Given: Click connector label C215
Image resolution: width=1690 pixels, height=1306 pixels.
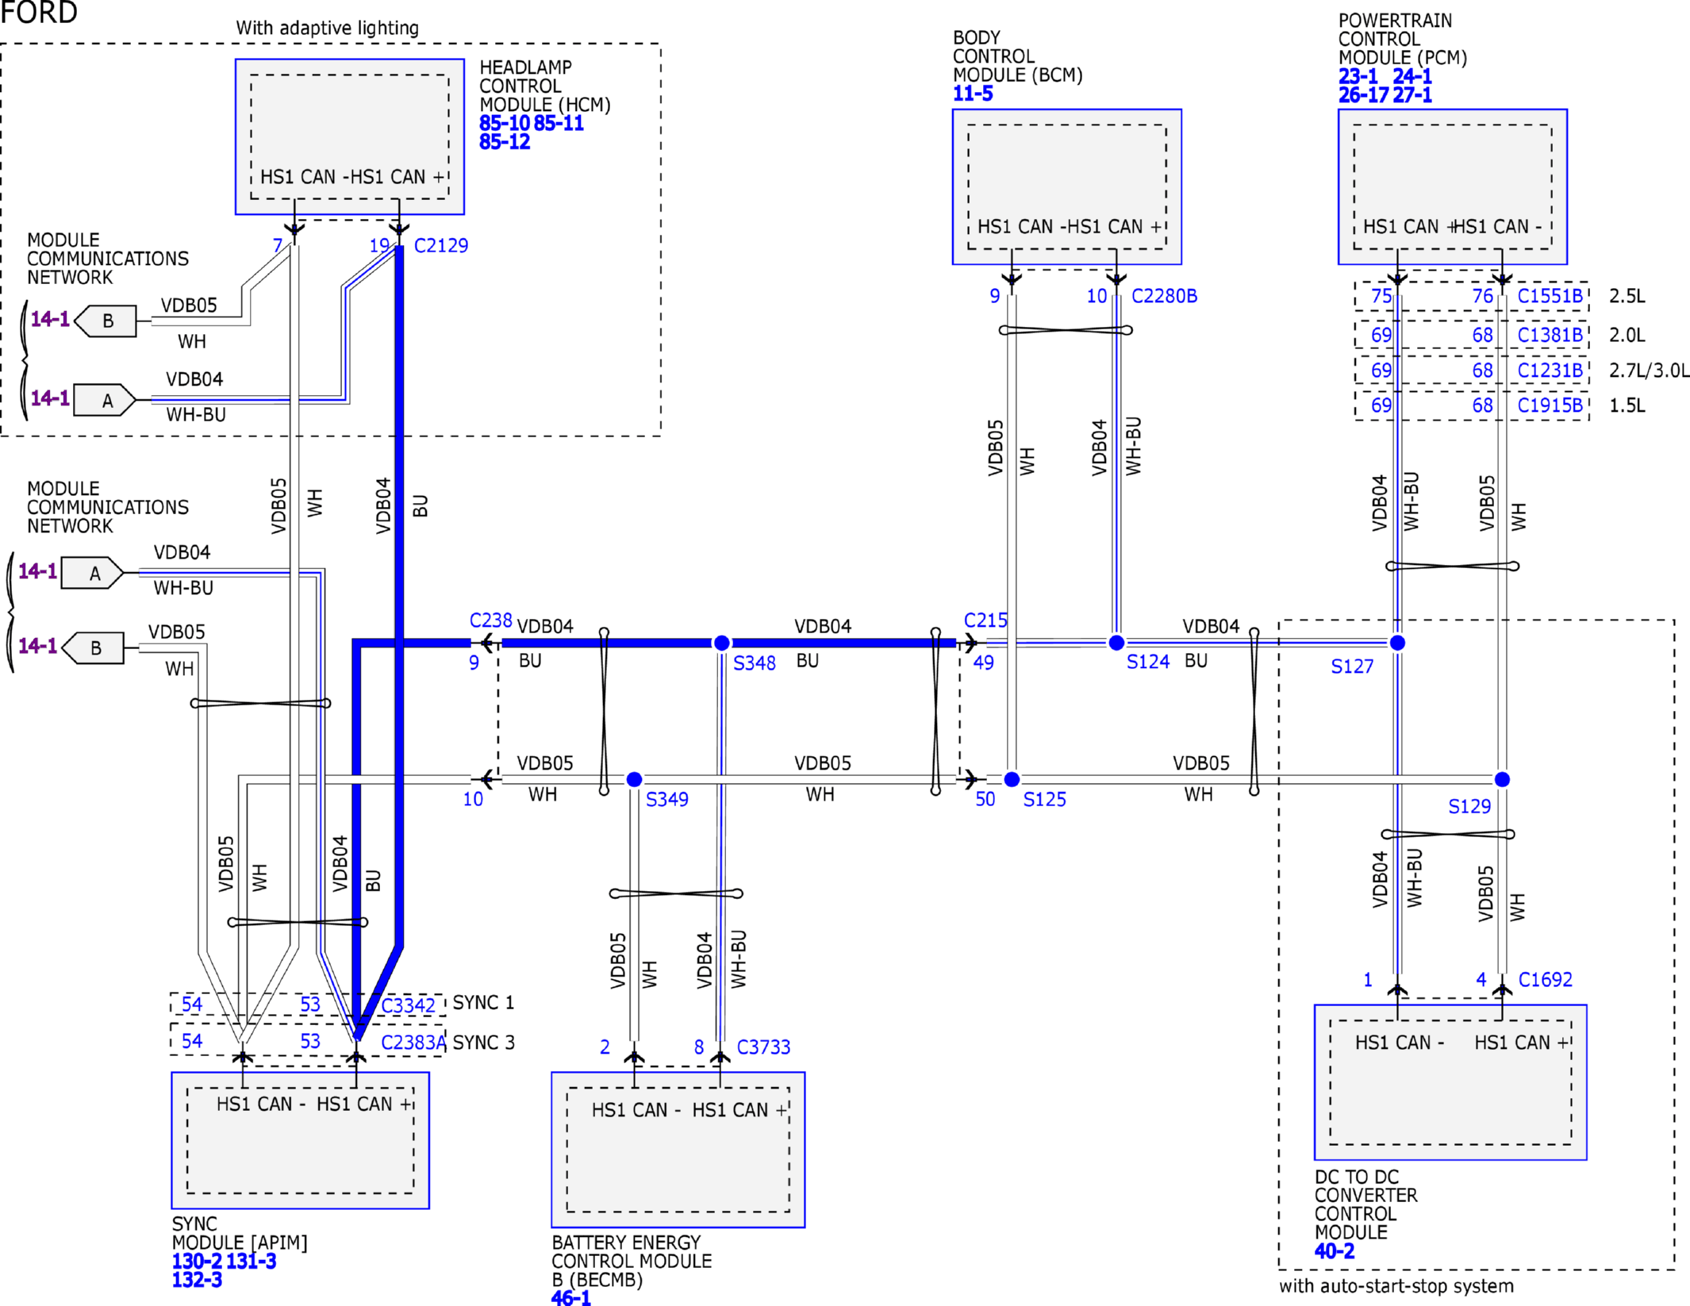Looking at the screenshot, I should pos(985,620).
